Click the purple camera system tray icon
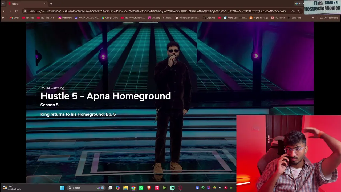 [209, 188]
